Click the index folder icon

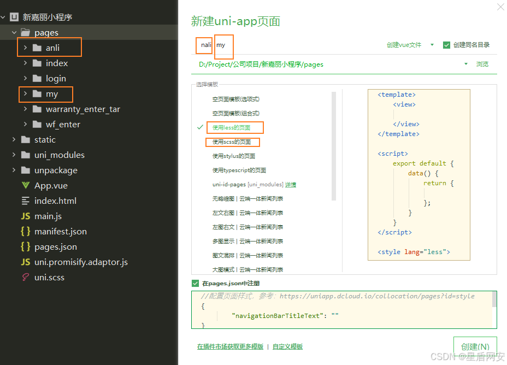37,63
